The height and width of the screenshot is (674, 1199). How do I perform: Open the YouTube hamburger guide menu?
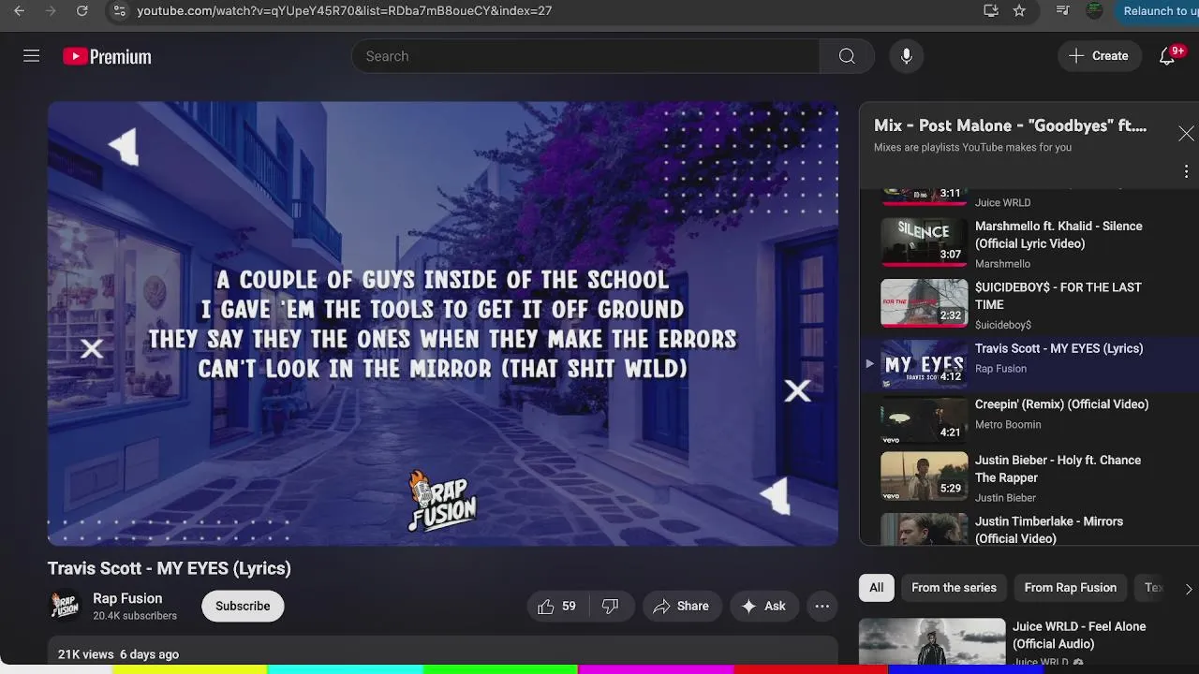coord(31,56)
